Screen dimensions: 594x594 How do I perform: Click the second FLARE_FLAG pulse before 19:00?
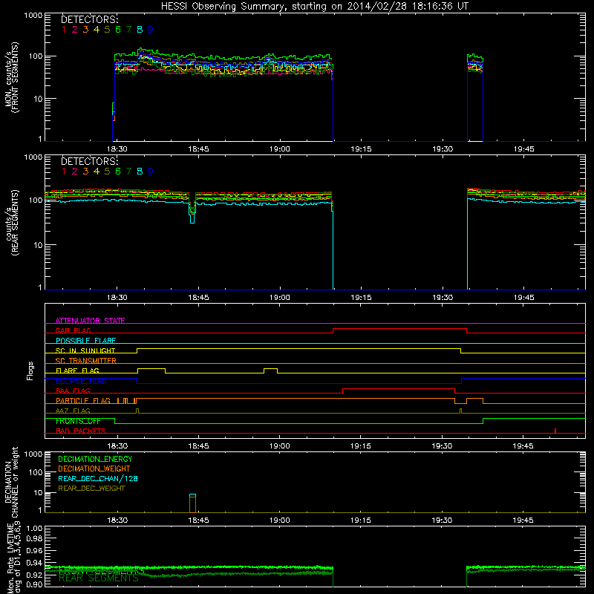click(270, 371)
